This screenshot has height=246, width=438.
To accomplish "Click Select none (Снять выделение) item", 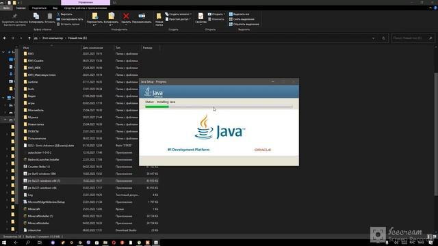I will pyautogui.click(x=242, y=19).
